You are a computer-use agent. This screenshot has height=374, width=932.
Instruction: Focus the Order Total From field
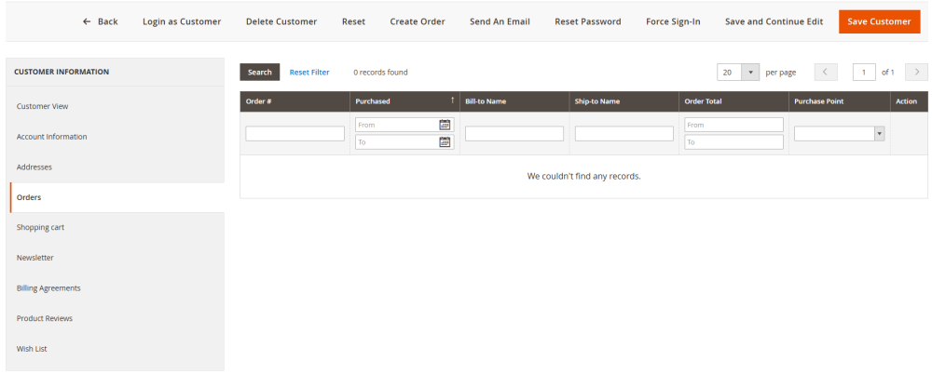pyautogui.click(x=734, y=125)
